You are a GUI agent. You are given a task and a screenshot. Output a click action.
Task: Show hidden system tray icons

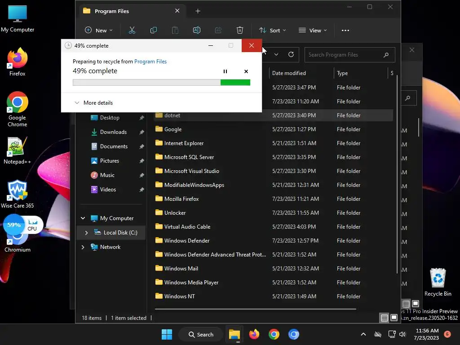(x=363, y=334)
